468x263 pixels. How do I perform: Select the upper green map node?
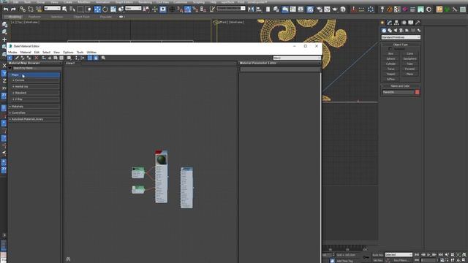[x=138, y=172]
